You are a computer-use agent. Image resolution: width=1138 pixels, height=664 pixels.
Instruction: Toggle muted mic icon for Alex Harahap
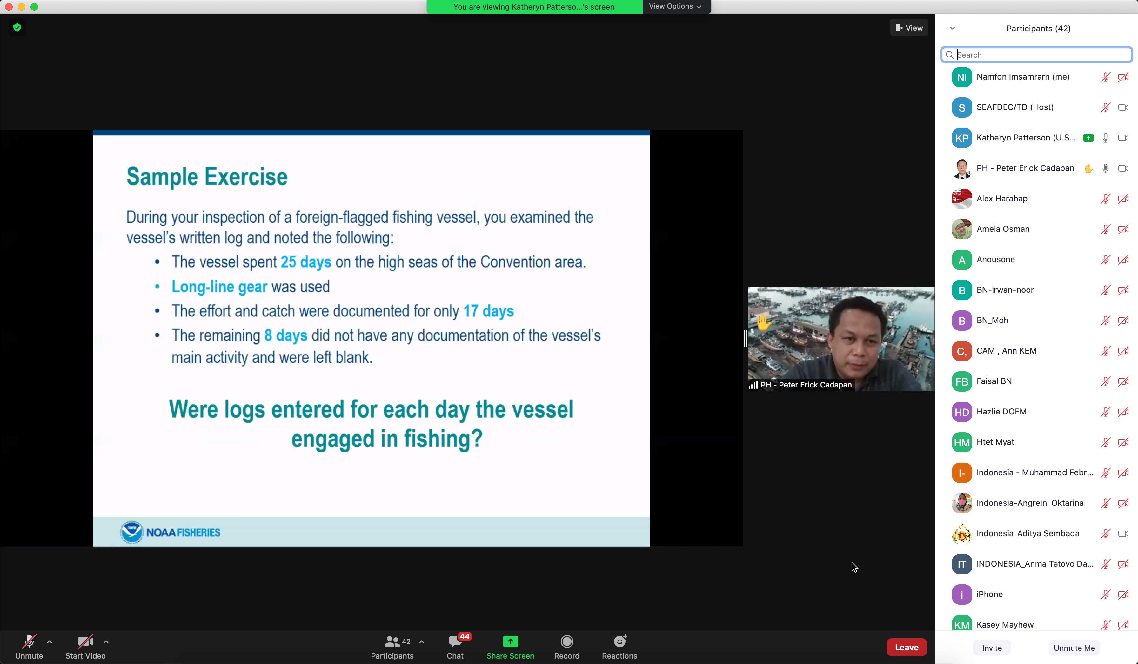1105,199
